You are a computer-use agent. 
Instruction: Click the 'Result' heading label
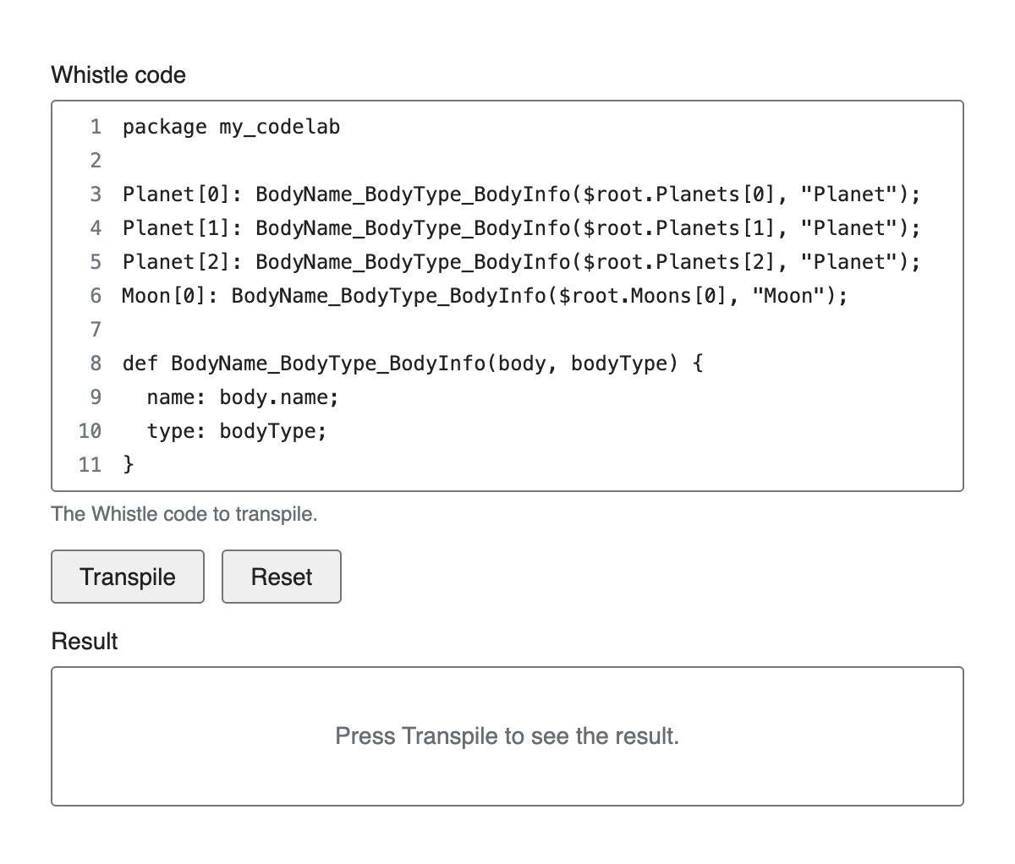pos(85,641)
